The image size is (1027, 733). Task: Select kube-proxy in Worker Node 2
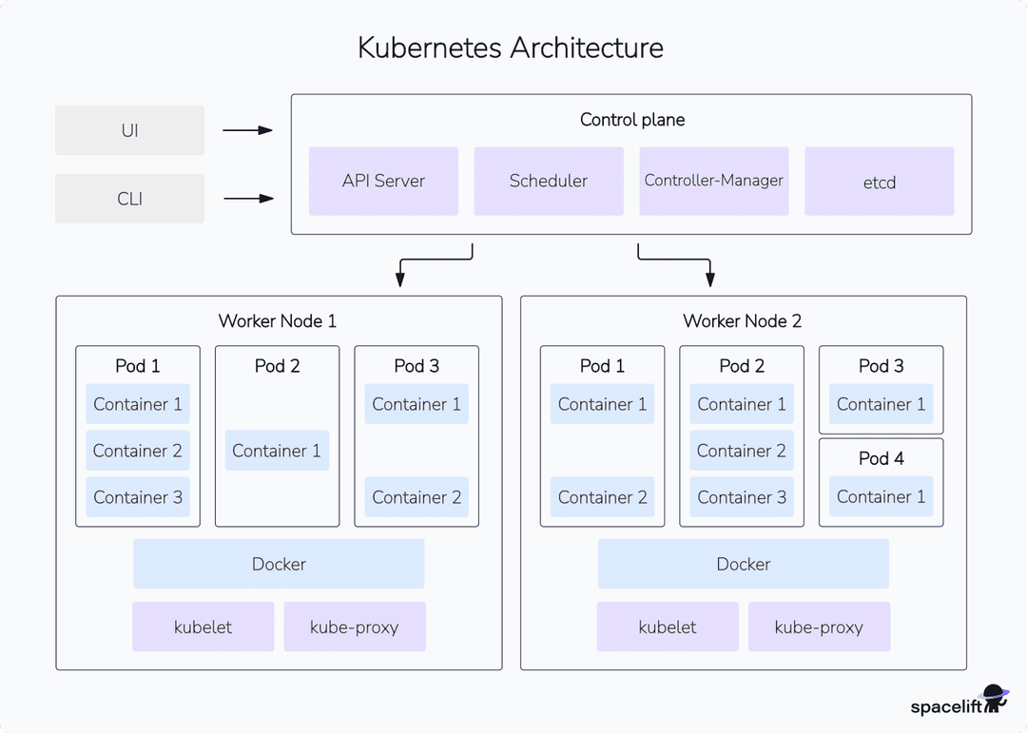[819, 627]
